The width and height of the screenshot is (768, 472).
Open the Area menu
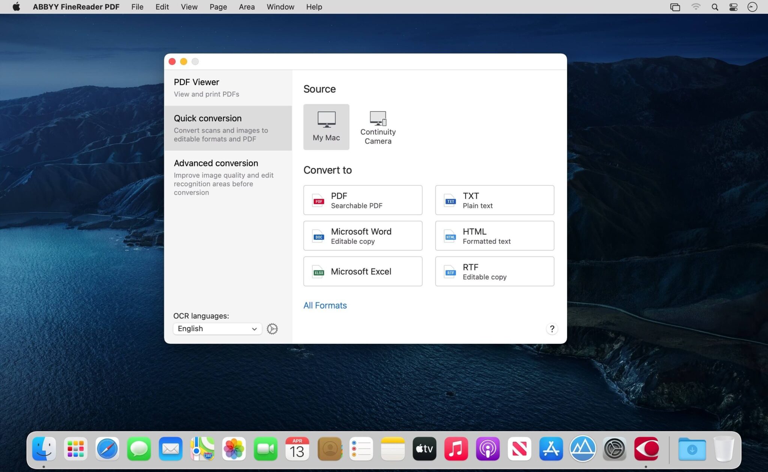[246, 7]
